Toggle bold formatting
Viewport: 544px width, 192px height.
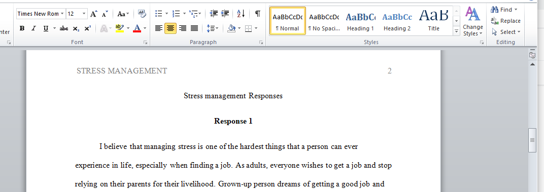click(x=22, y=28)
